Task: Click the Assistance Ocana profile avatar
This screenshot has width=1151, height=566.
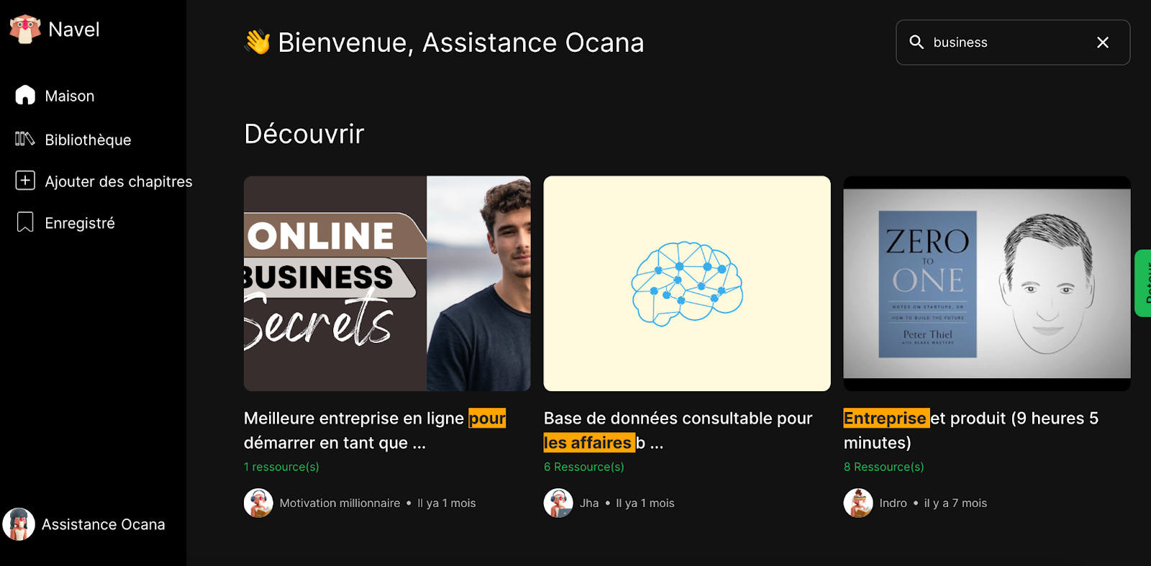Action: (x=19, y=524)
